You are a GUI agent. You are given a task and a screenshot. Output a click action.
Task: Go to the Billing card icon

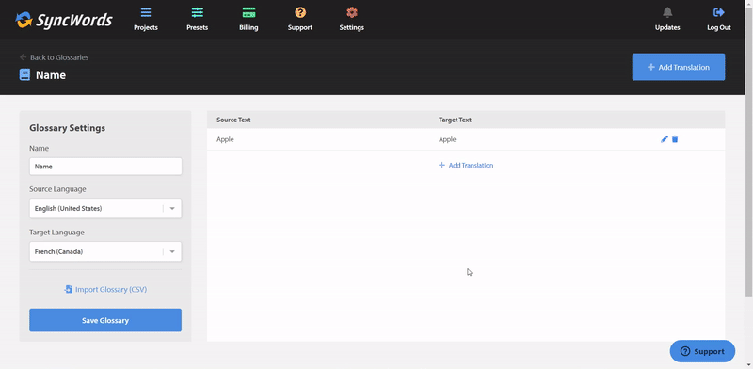248,13
